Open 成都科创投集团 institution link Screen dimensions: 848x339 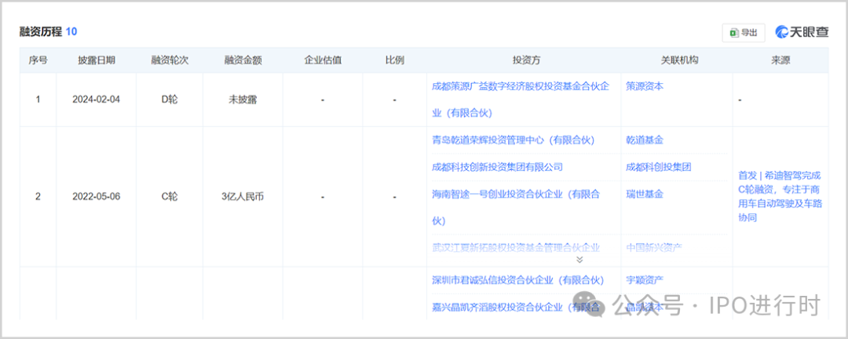point(658,167)
